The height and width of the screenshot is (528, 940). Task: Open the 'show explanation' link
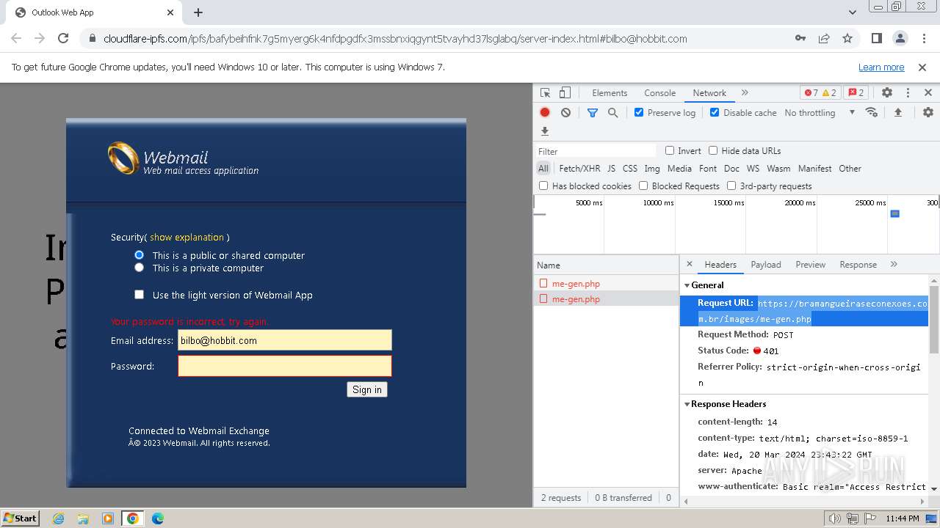click(187, 237)
